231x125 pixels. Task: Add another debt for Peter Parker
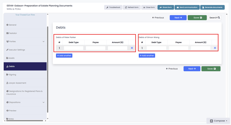click(64, 55)
